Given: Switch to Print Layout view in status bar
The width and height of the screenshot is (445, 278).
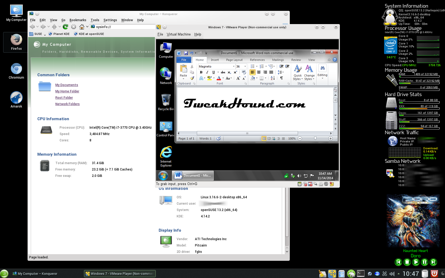Looking at the screenshot, I should 264,138.
